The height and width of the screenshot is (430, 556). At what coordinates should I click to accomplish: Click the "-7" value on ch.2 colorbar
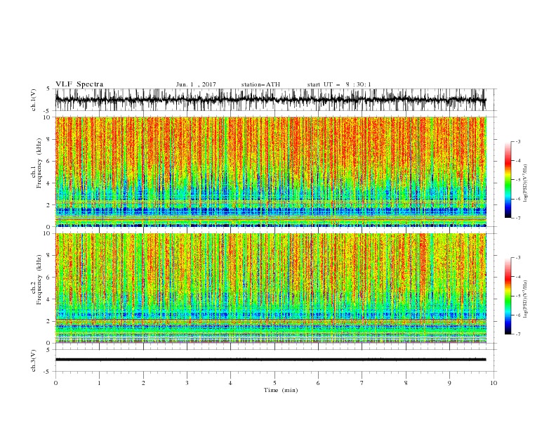[518, 334]
